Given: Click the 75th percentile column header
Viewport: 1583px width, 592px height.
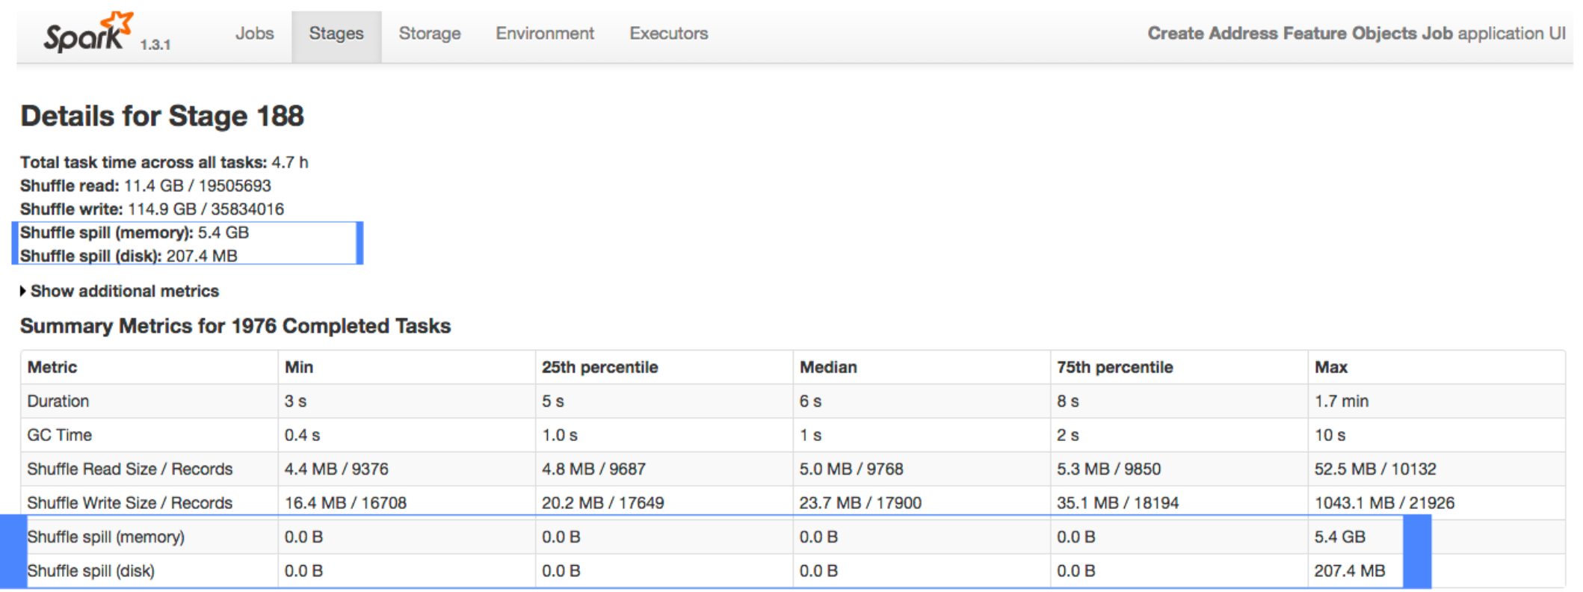Looking at the screenshot, I should click(1114, 367).
